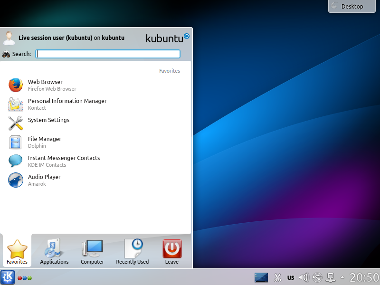Viewport: 380px width, 285px height.
Task: Click the 'System Settings' label
Action: pyautogui.click(x=48, y=120)
